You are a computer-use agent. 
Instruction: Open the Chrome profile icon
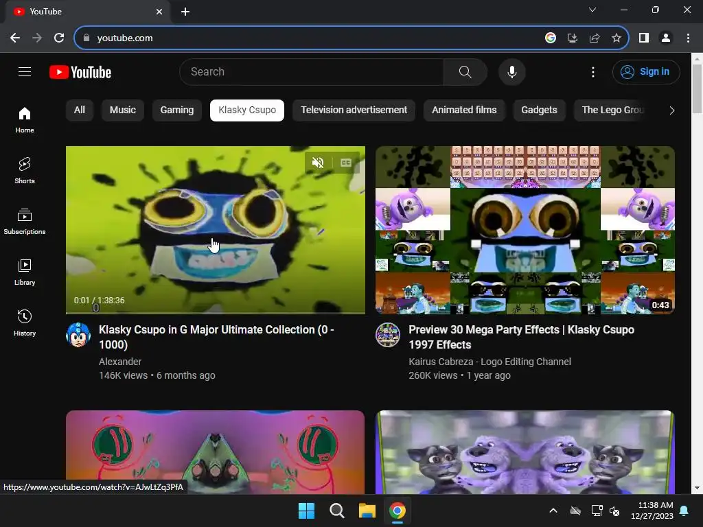[x=666, y=38]
